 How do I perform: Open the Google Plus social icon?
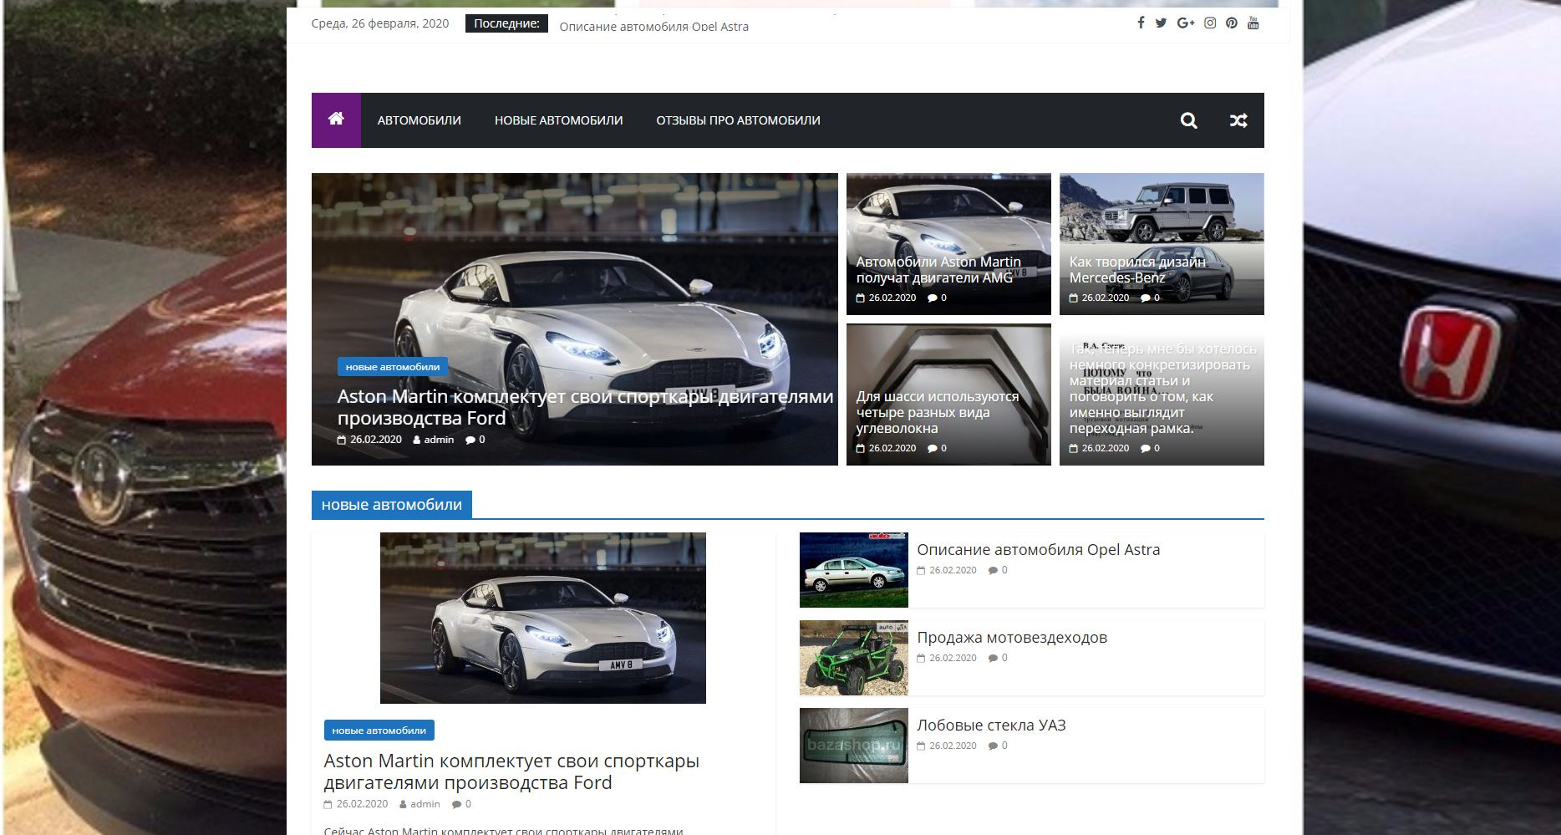pyautogui.click(x=1186, y=23)
